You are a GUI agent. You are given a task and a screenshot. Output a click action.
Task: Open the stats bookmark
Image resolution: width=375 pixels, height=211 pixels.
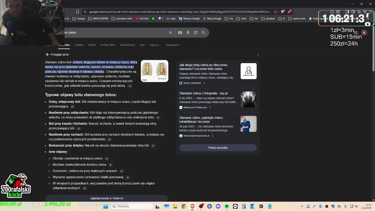pos(171,18)
